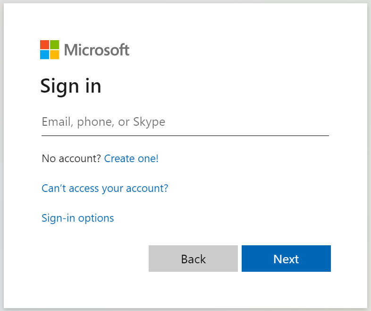Viewport: 371px width, 311px height.
Task: Click the yellow square of Microsoft logo
Action: point(55,54)
